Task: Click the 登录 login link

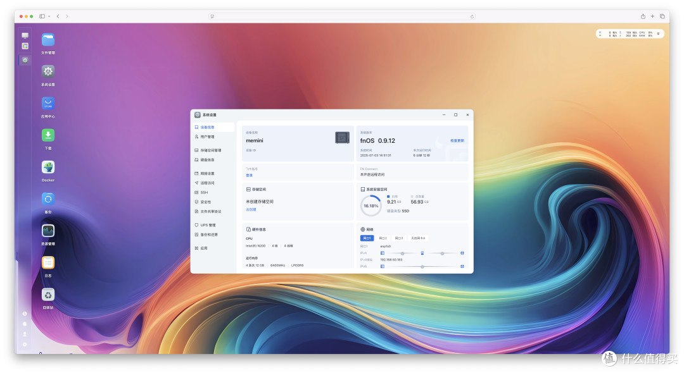Action: tap(249, 175)
